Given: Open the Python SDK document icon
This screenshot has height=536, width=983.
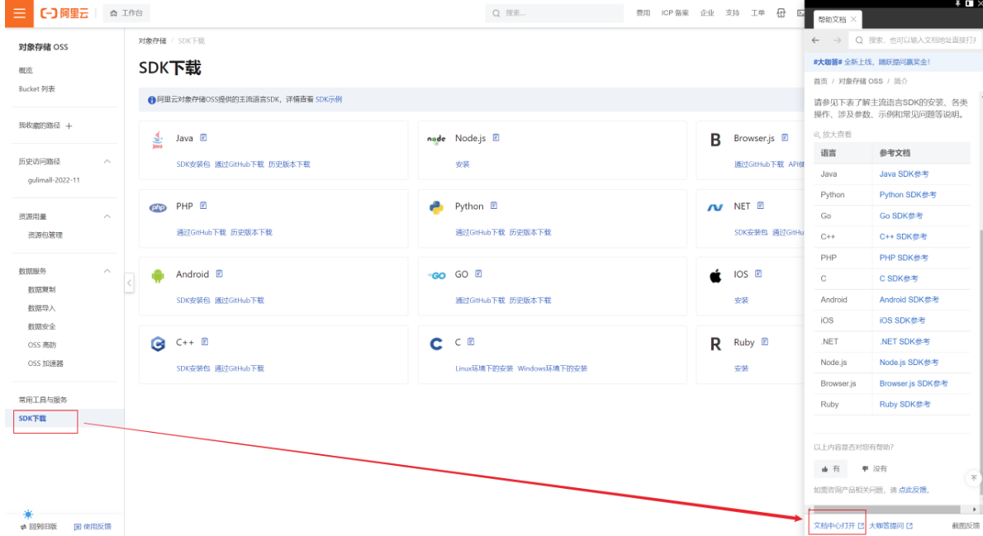Looking at the screenshot, I should (x=494, y=205).
